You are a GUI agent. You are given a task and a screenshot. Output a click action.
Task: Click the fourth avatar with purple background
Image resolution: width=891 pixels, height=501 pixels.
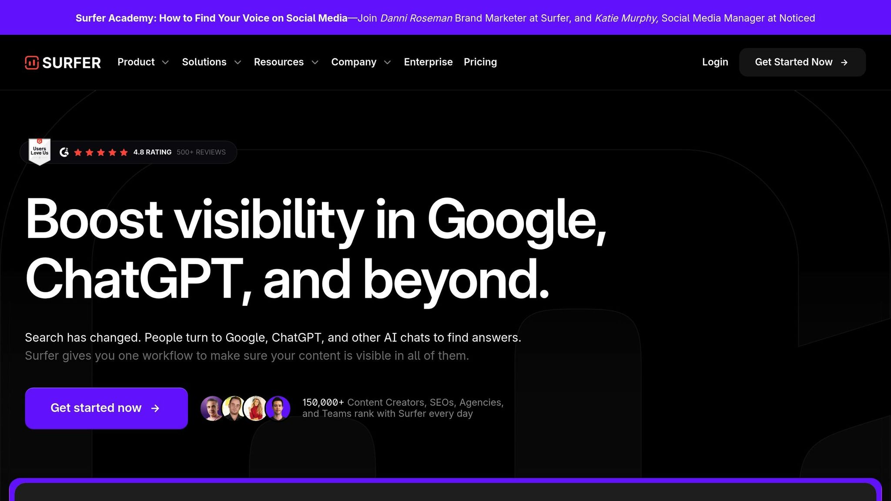278,408
